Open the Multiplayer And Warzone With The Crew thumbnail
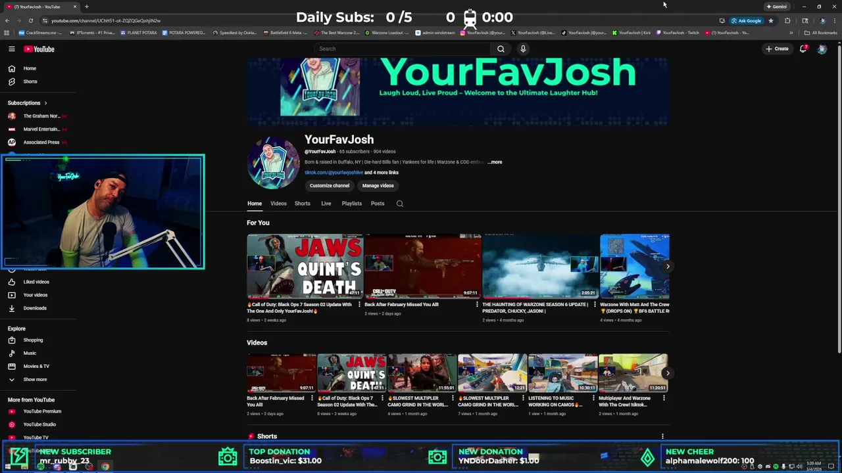Screen dimensions: 842x473 coord(633,373)
